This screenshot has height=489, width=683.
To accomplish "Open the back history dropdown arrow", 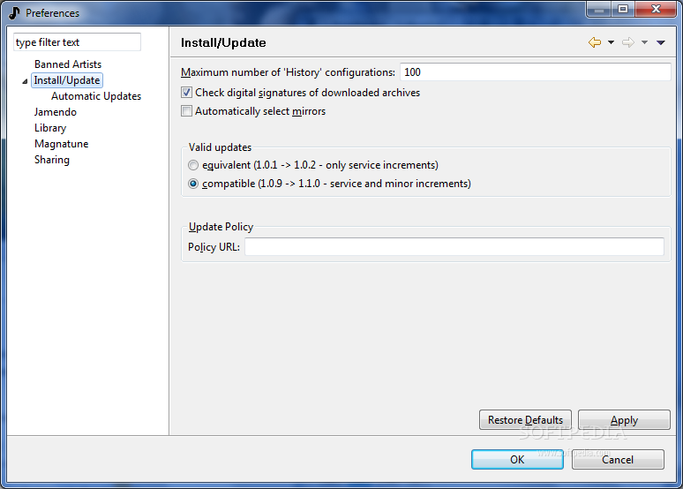I will point(612,42).
